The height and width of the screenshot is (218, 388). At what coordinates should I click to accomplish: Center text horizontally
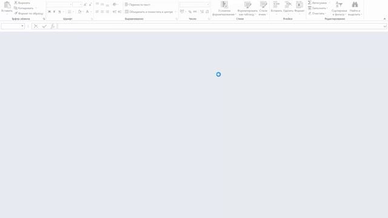102,12
